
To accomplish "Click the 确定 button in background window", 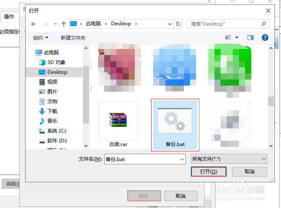I will click(144, 196).
